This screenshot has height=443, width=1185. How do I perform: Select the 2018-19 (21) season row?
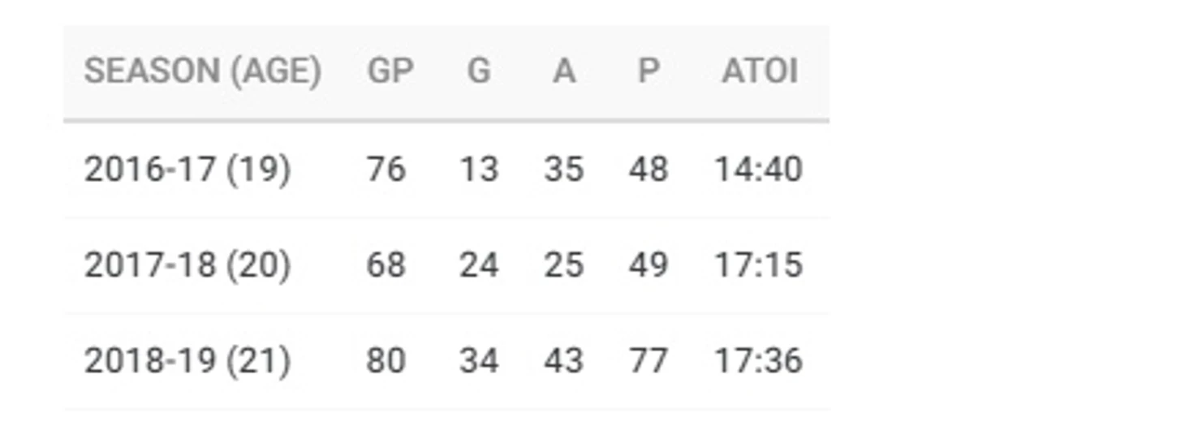(446, 361)
